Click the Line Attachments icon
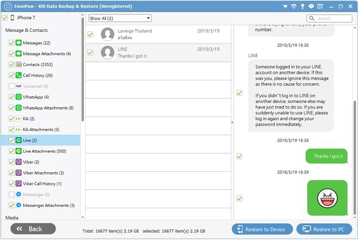The image size is (358, 240). tap(19, 151)
